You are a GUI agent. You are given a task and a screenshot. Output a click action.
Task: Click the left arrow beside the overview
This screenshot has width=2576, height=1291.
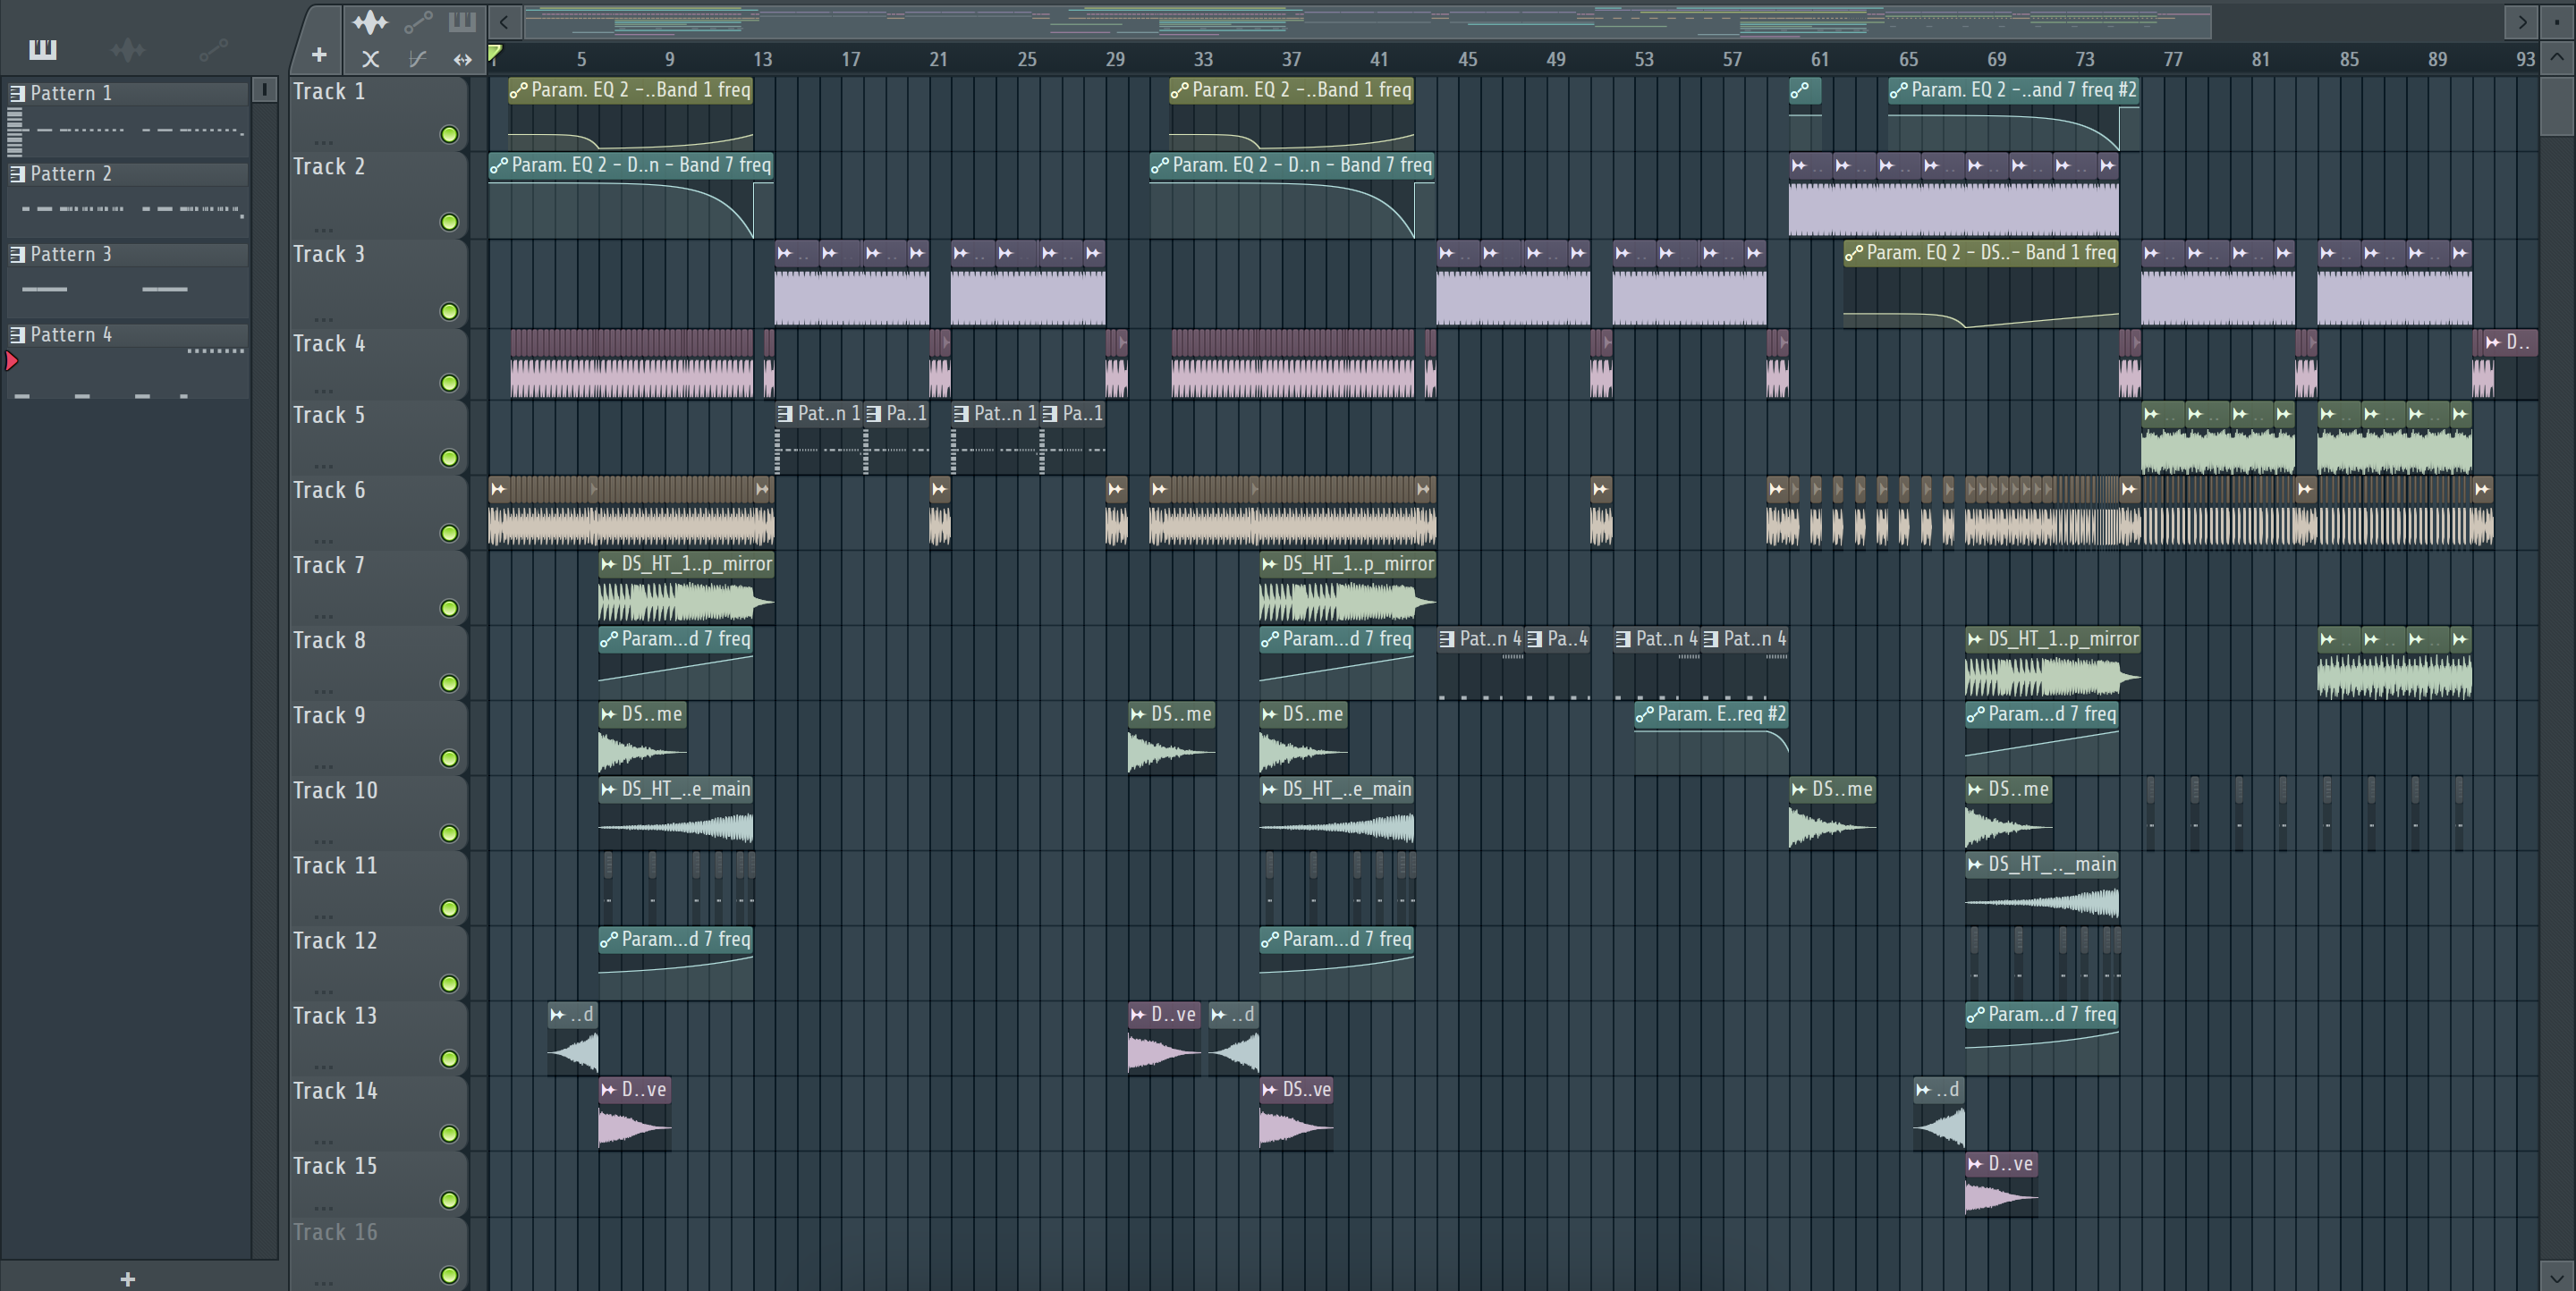[x=505, y=21]
